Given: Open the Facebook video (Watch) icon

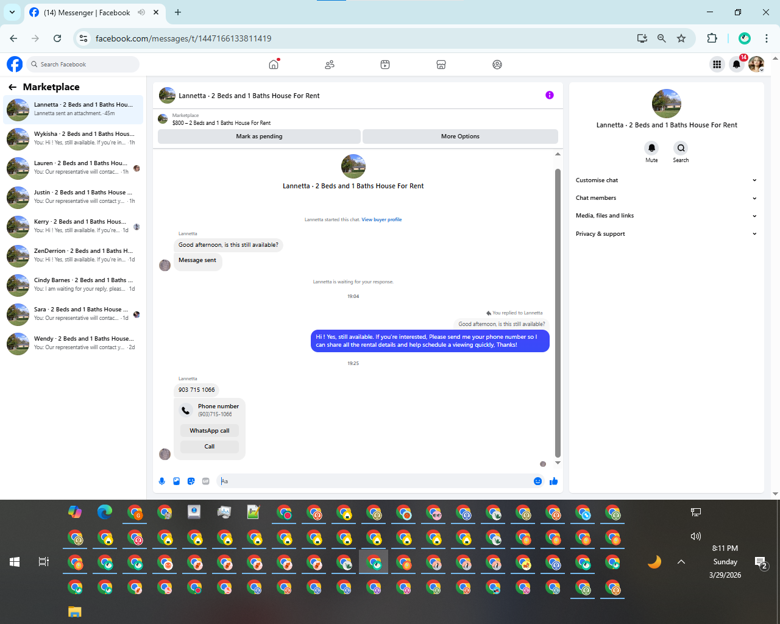Looking at the screenshot, I should point(385,64).
